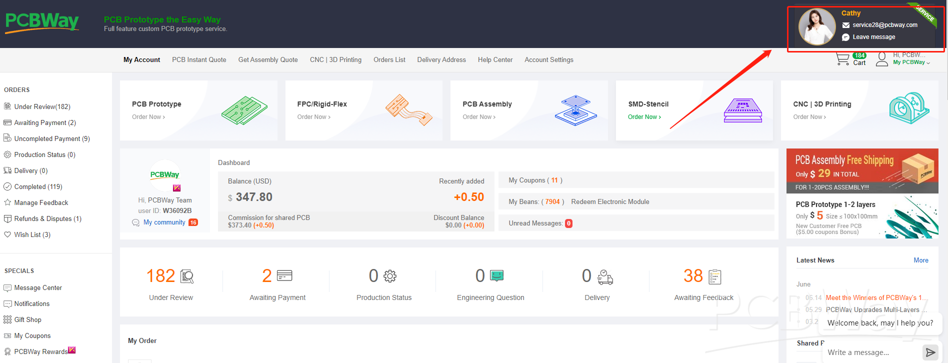Click the orange FPC/Rigid-Flex icon
This screenshot has height=363, width=948.
pyautogui.click(x=409, y=110)
